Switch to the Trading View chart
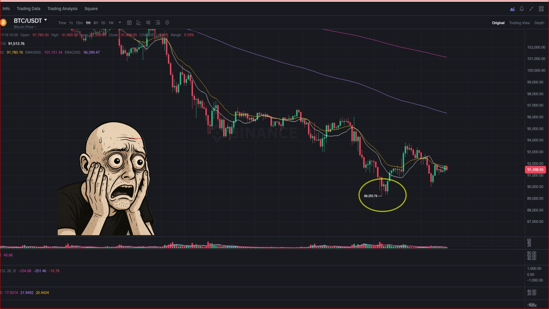 [x=519, y=23]
